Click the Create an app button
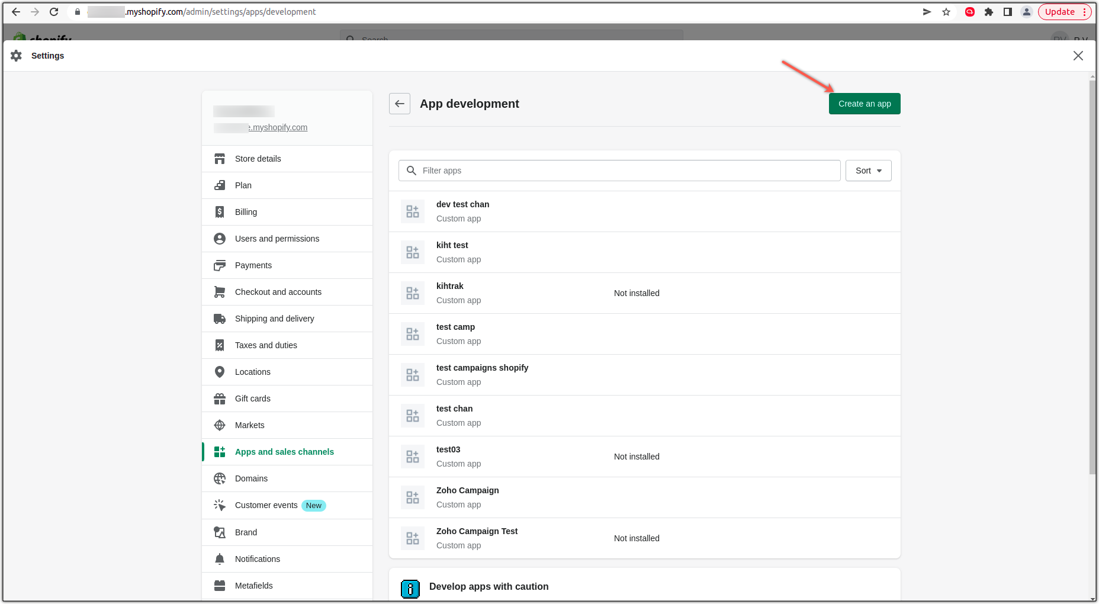Viewport: 1099px width, 604px height. click(x=864, y=103)
